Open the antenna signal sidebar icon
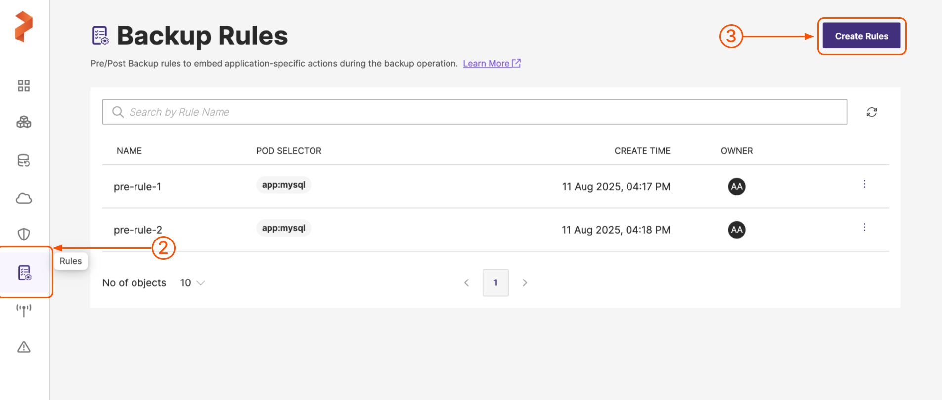The height and width of the screenshot is (400, 942). (24, 310)
